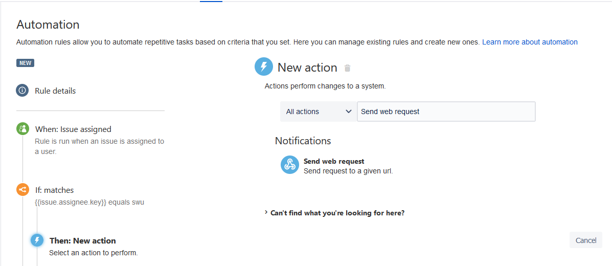
Task: Select the Then: New action step
Action: pos(83,241)
